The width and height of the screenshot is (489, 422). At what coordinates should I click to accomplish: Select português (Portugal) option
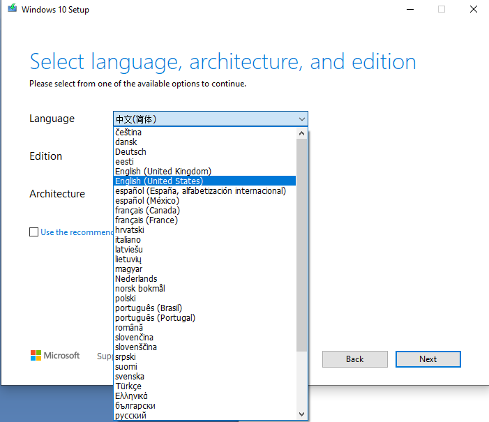204,318
